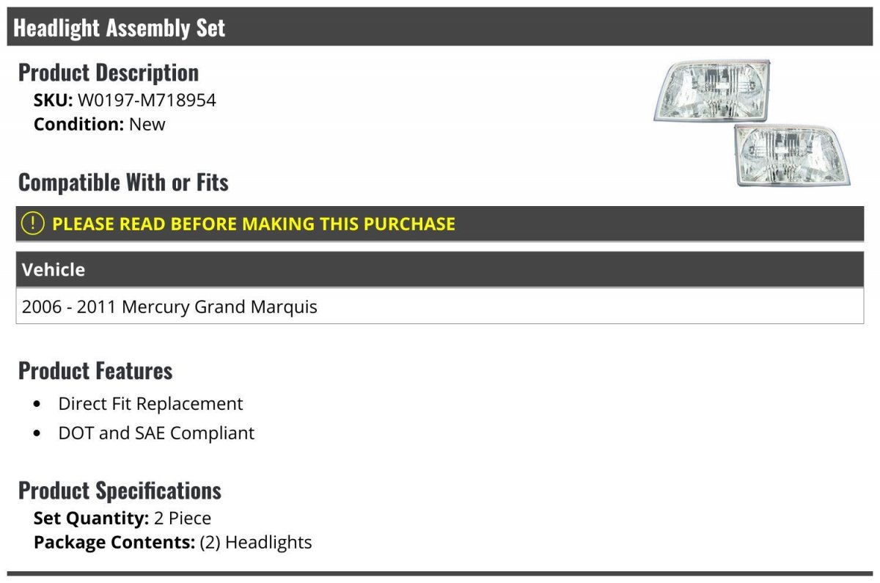
Task: Click the Product Description heading
Action: [109, 72]
